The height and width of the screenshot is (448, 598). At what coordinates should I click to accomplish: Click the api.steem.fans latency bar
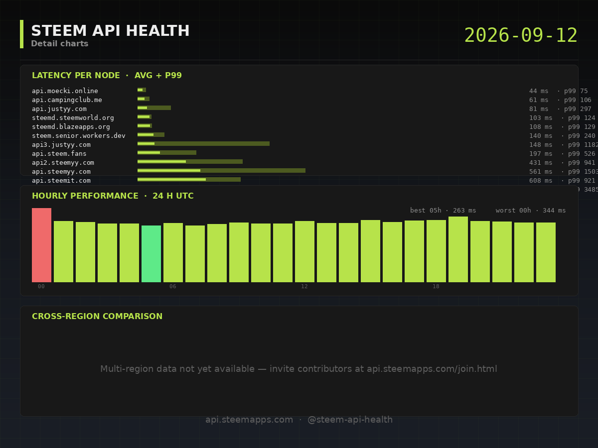(x=167, y=153)
